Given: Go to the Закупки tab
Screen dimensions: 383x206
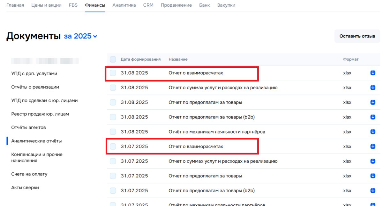Looking at the screenshot, I should click(226, 5).
